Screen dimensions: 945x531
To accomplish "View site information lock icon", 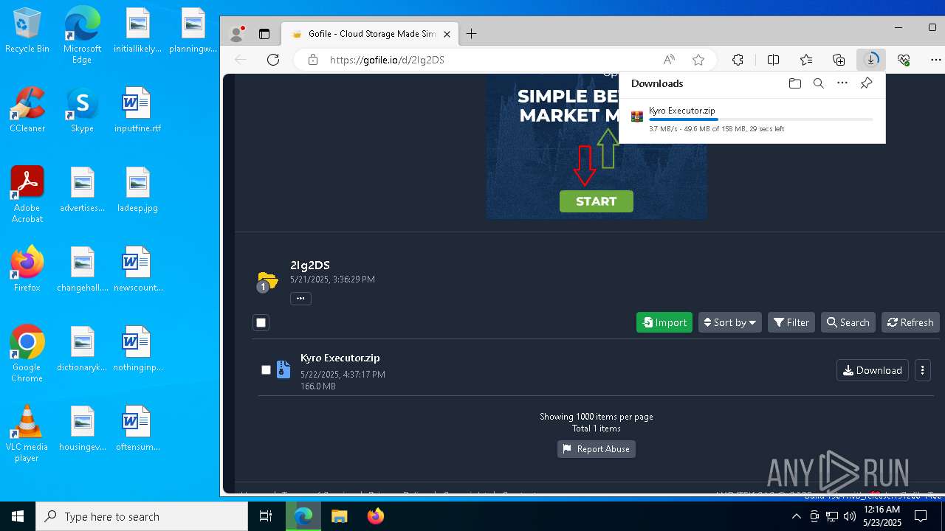I will pos(313,60).
